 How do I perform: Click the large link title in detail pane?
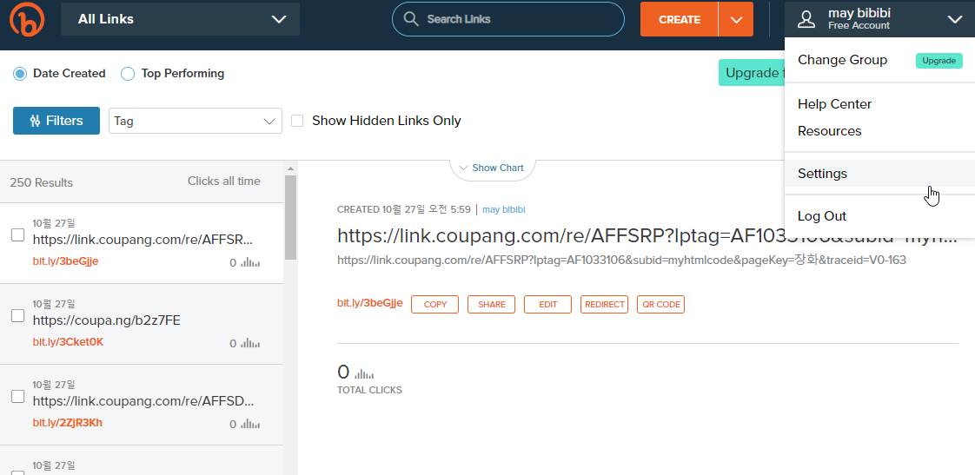coord(647,235)
